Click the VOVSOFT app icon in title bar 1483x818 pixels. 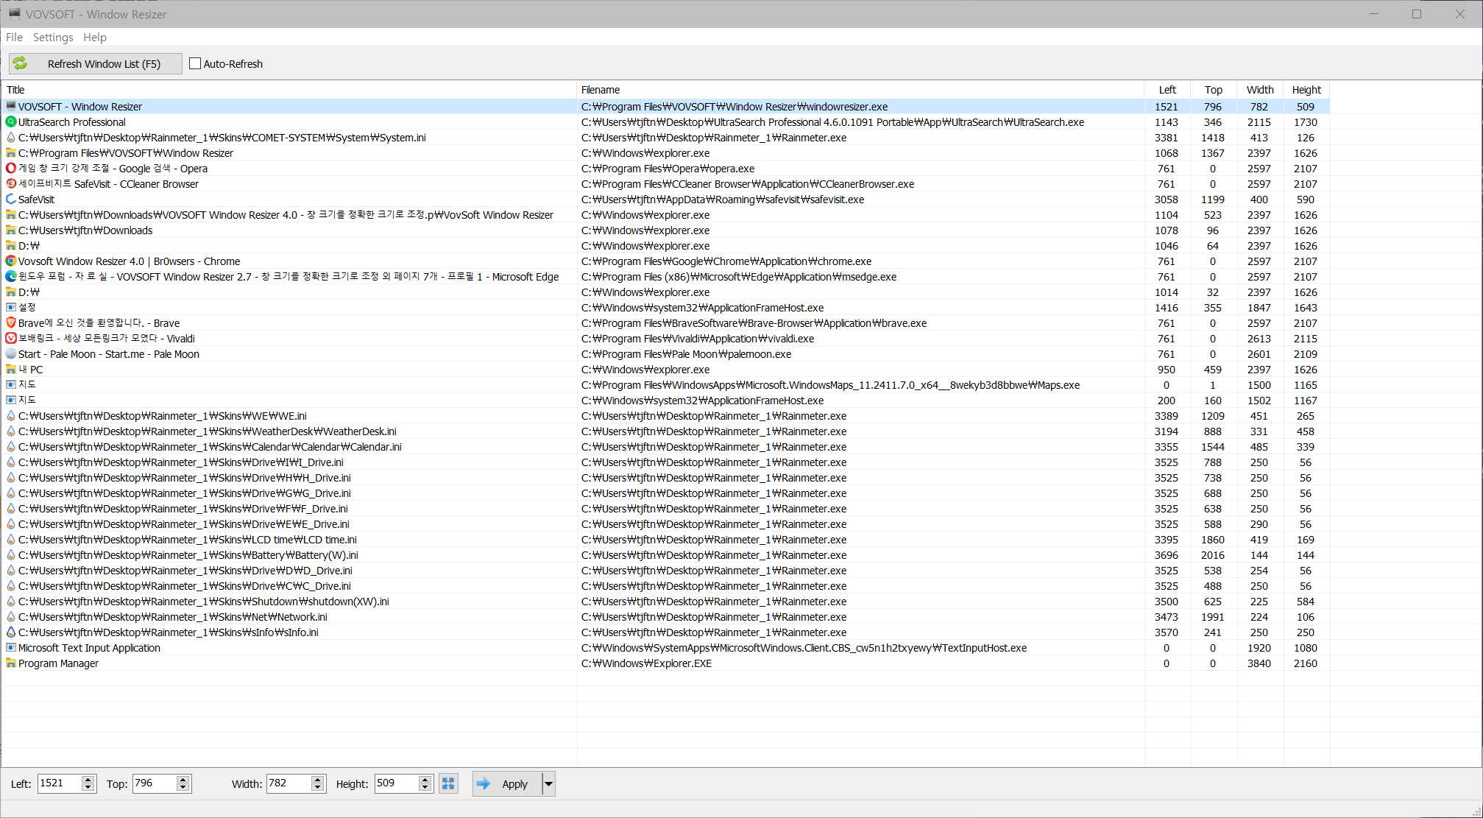click(14, 14)
